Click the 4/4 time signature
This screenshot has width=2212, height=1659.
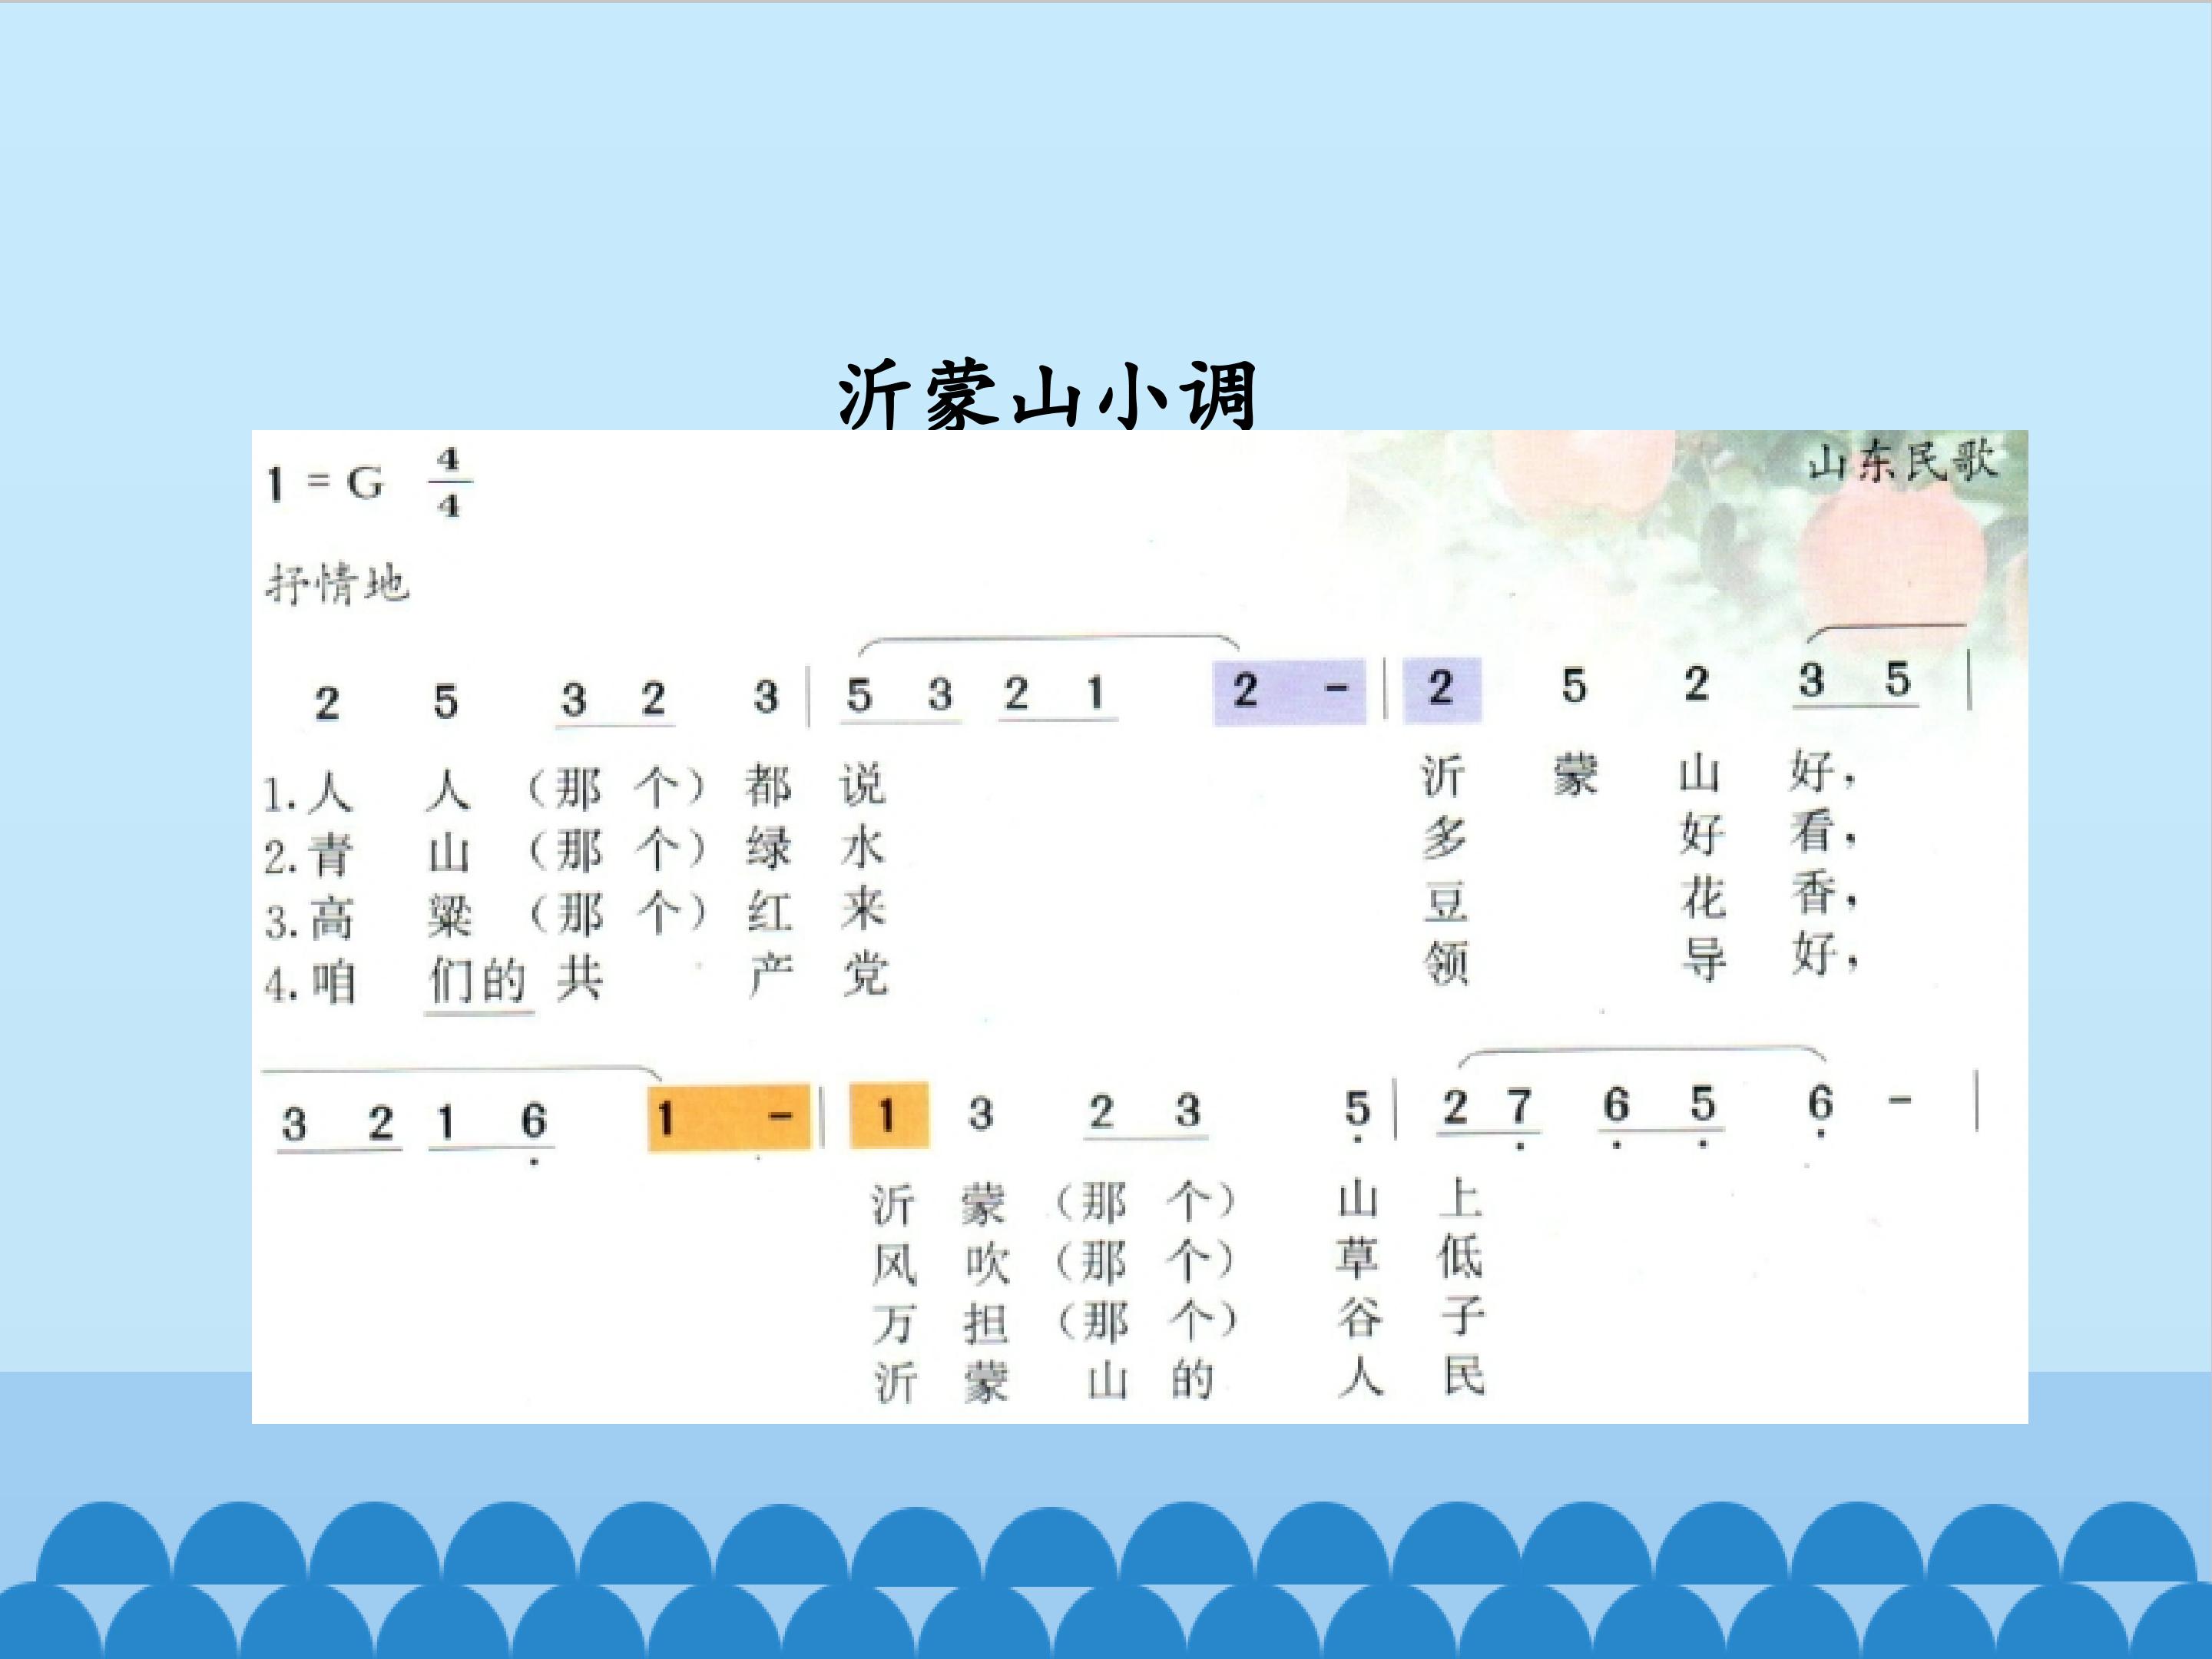(x=449, y=483)
